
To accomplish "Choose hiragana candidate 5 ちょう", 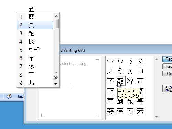I will point(35,50).
